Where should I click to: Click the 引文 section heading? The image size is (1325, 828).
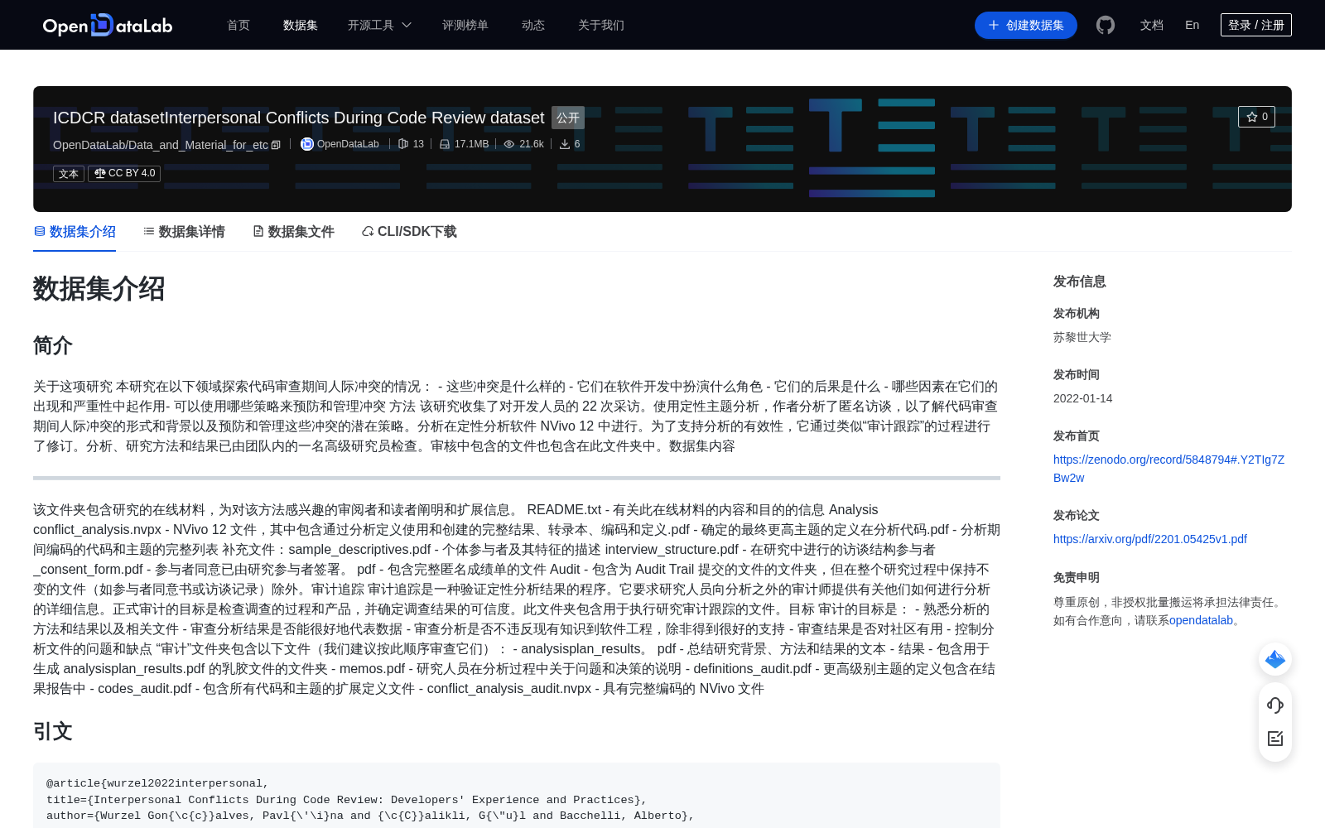point(53,731)
